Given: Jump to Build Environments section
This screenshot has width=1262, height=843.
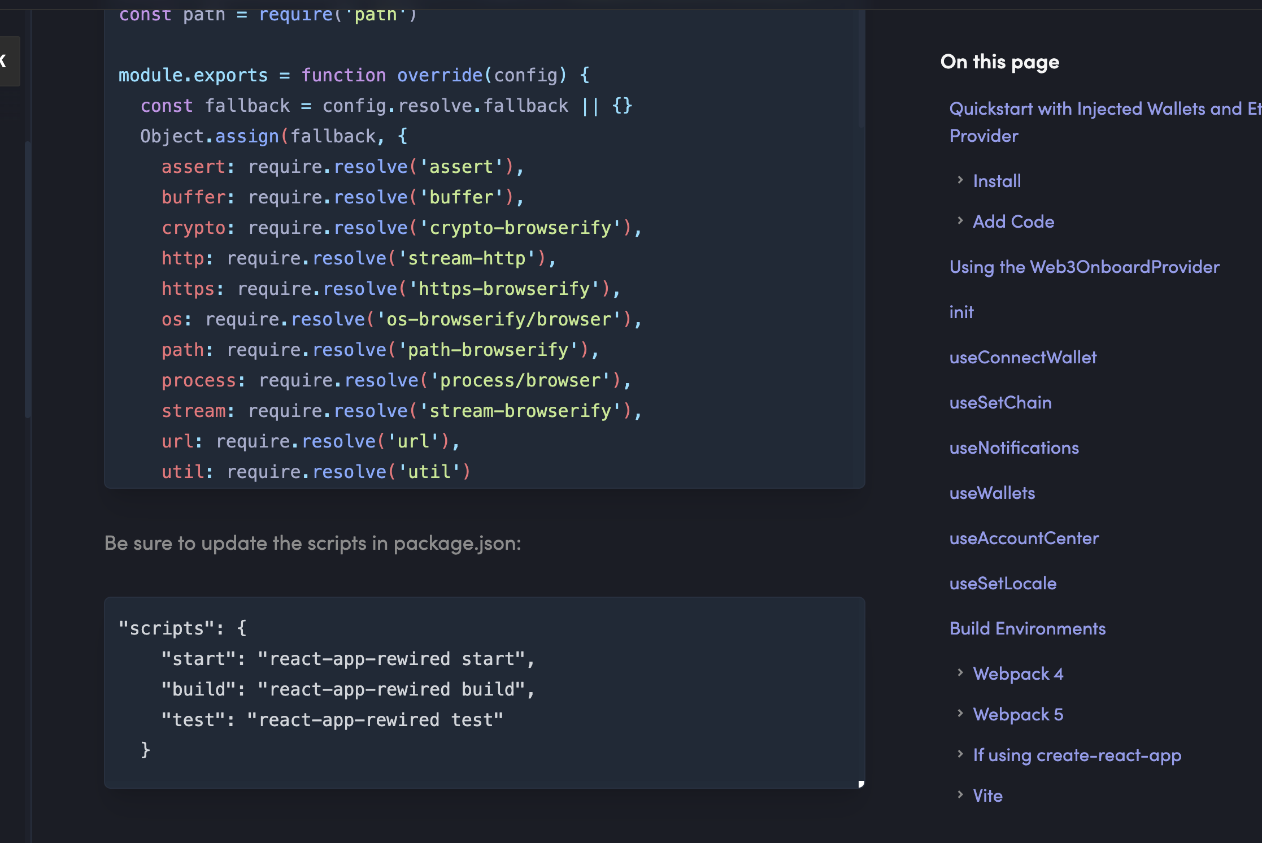Looking at the screenshot, I should [x=1027, y=628].
